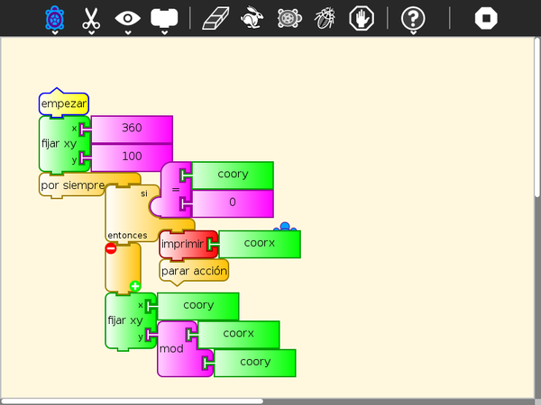Click the red minus on the si block
This screenshot has width=541, height=405.
[111, 248]
